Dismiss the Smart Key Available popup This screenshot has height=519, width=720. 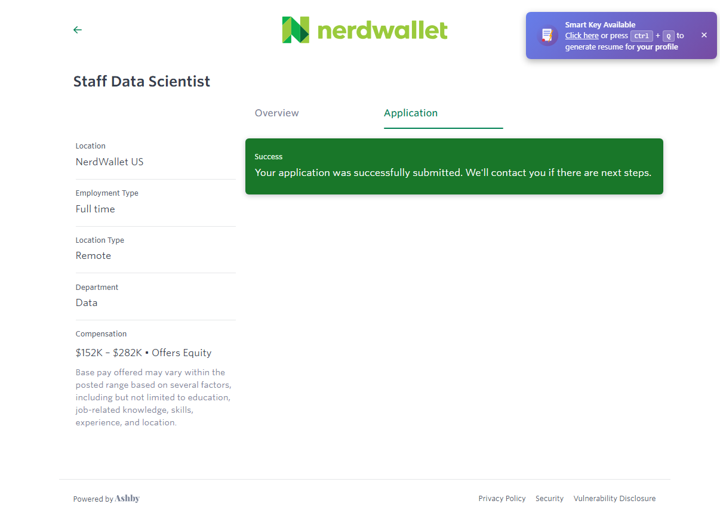coord(704,35)
